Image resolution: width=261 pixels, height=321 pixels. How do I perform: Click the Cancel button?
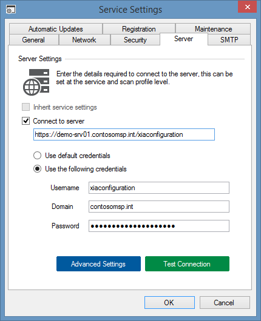(225, 302)
